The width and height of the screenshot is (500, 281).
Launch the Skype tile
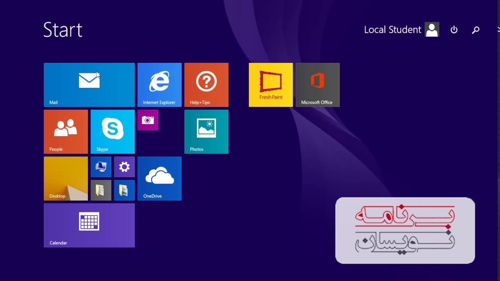pyautogui.click(x=112, y=132)
